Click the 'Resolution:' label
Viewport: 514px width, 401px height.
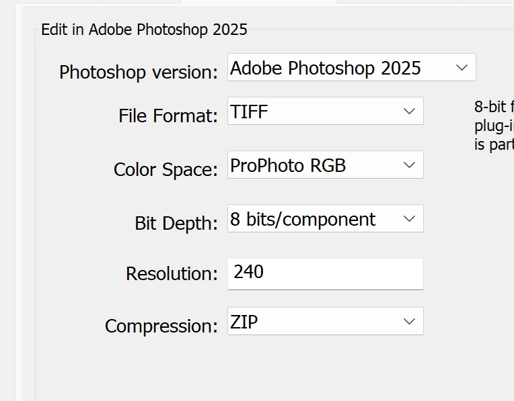172,273
